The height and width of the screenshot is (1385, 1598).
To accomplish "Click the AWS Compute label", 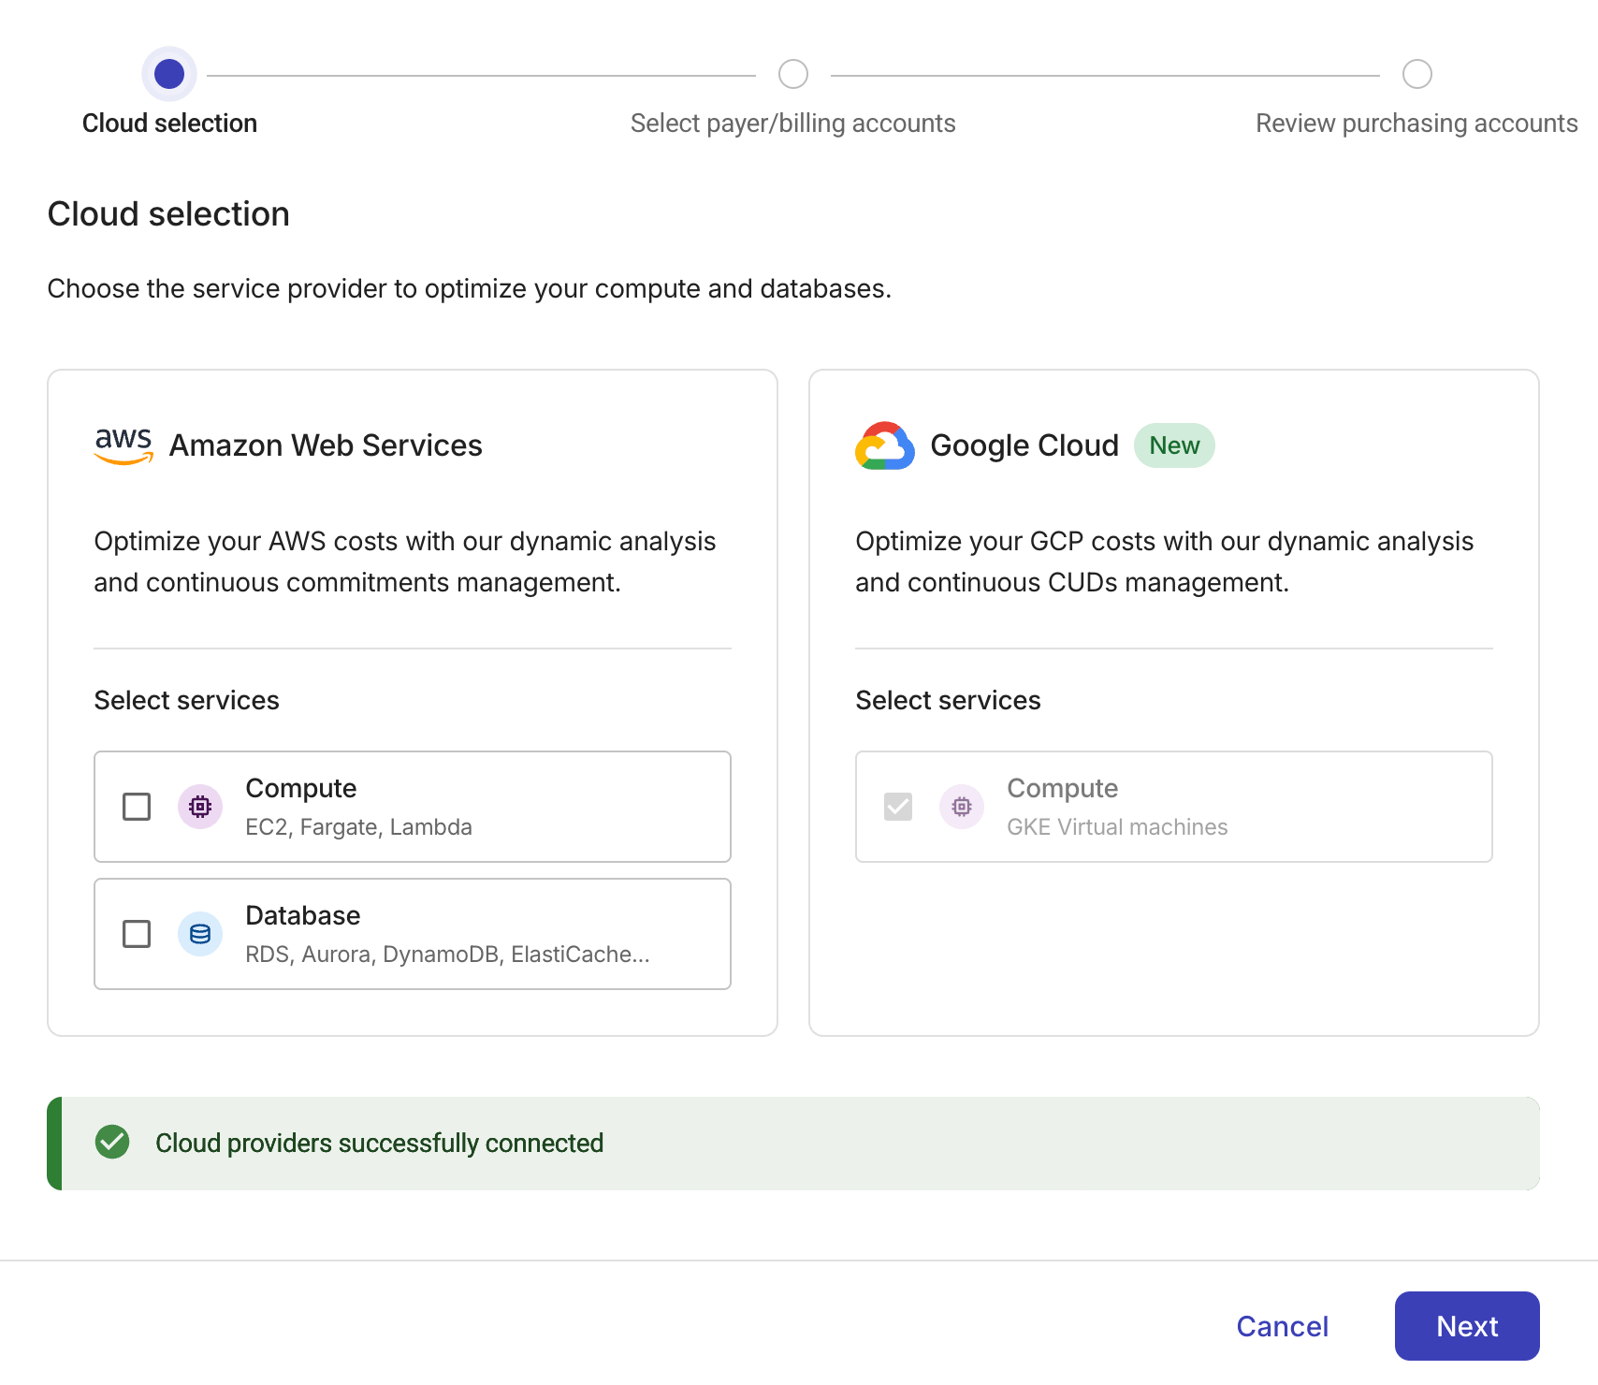I will 301,789.
